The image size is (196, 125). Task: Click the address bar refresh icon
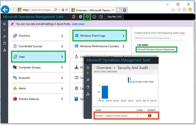tap(67, 10)
